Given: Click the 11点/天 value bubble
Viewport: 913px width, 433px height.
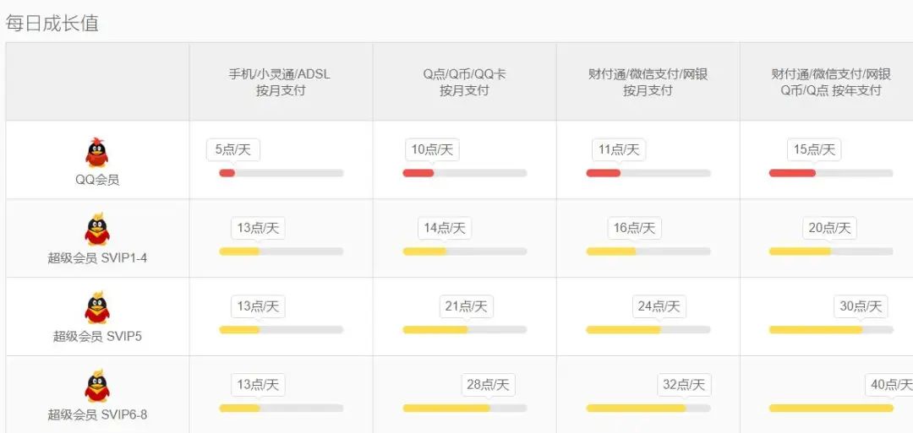Looking at the screenshot, I should click(x=619, y=150).
